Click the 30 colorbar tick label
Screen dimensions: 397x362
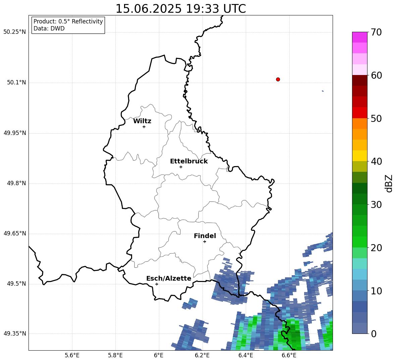coord(376,205)
